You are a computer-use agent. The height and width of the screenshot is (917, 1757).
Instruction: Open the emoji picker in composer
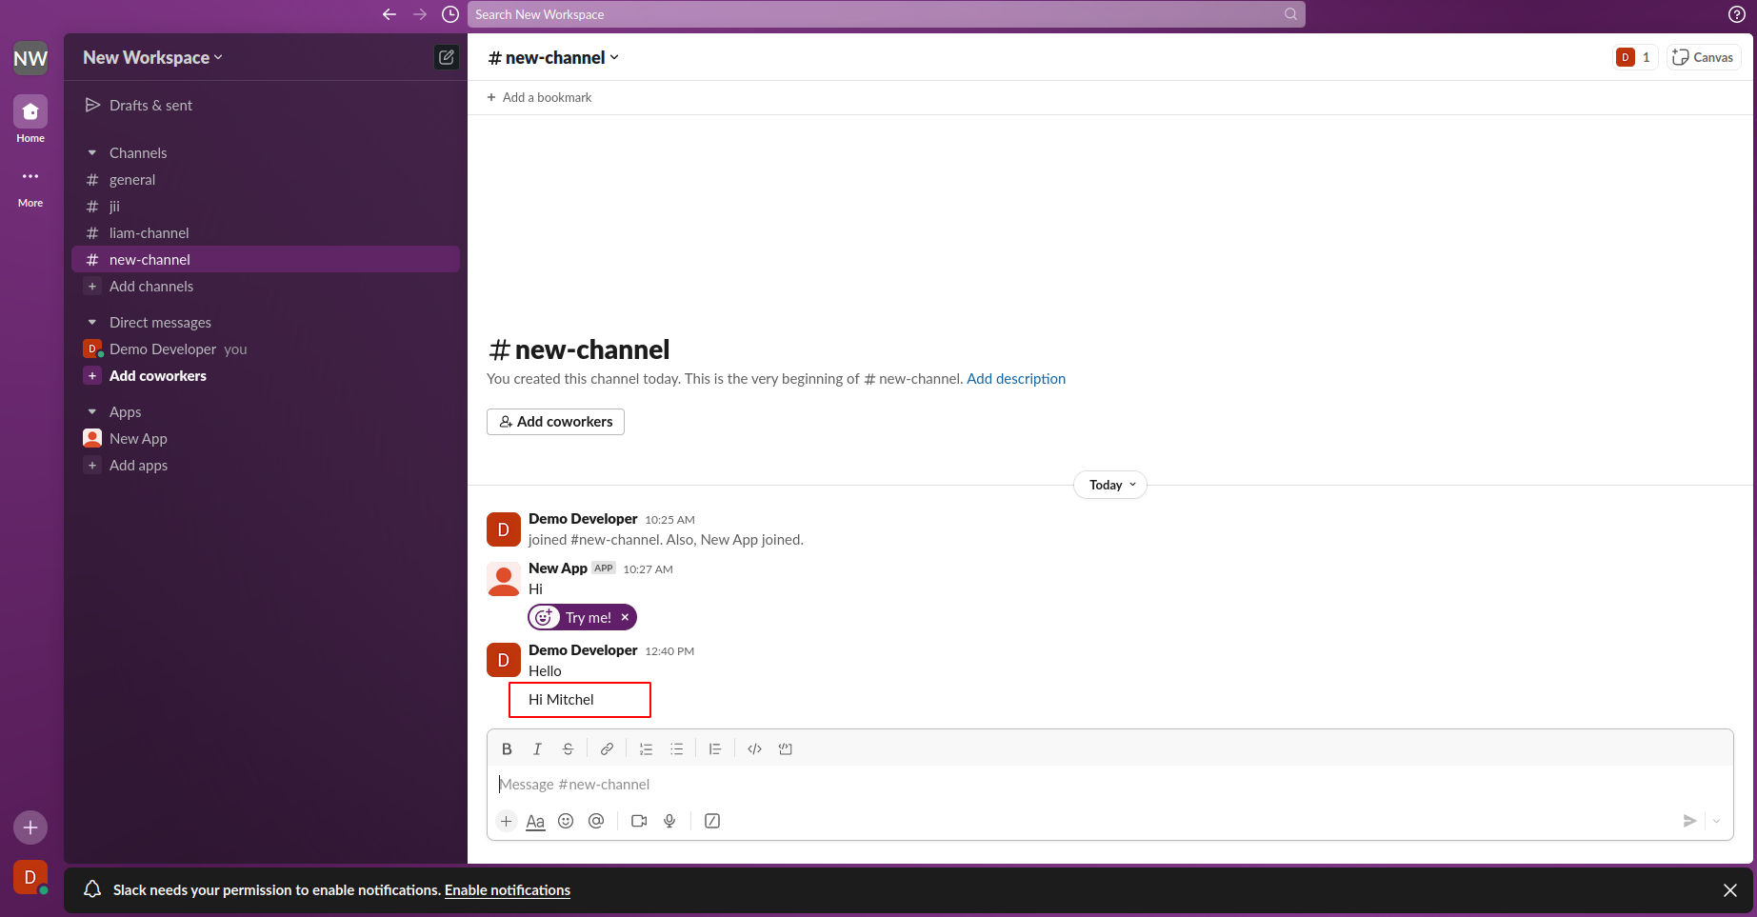tap(566, 821)
